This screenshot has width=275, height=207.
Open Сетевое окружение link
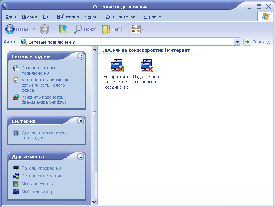[42, 176]
